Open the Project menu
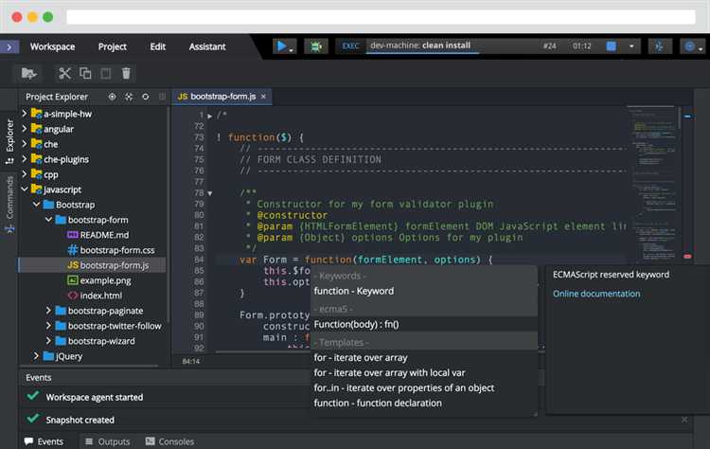 coord(113,46)
